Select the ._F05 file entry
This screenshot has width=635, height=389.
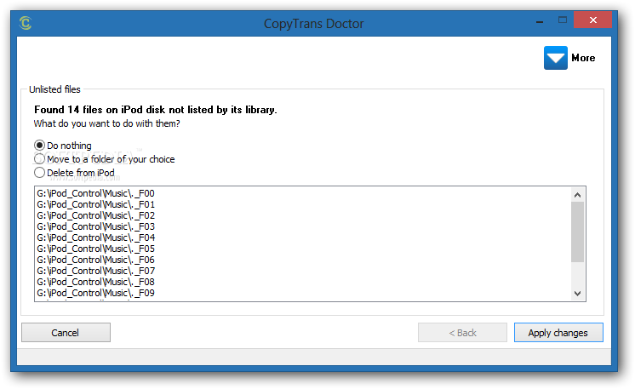pyautogui.click(x=95, y=249)
